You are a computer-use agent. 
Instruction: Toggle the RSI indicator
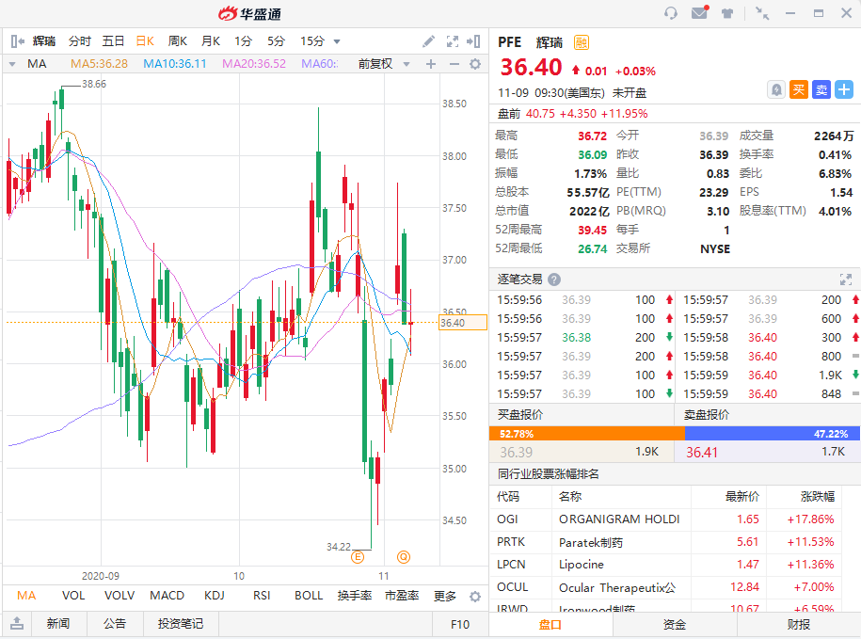coord(262,596)
